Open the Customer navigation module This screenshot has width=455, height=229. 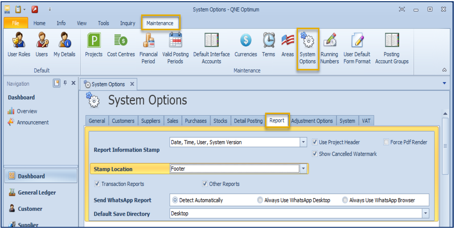tap(41, 209)
